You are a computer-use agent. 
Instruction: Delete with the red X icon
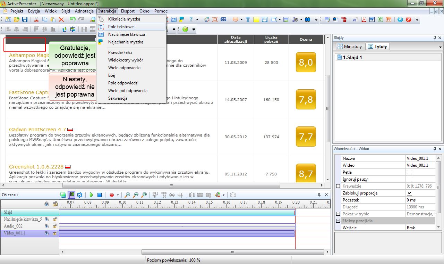point(61,20)
